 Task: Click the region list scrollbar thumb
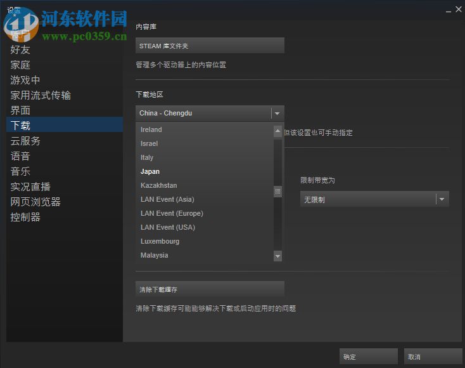(277, 191)
